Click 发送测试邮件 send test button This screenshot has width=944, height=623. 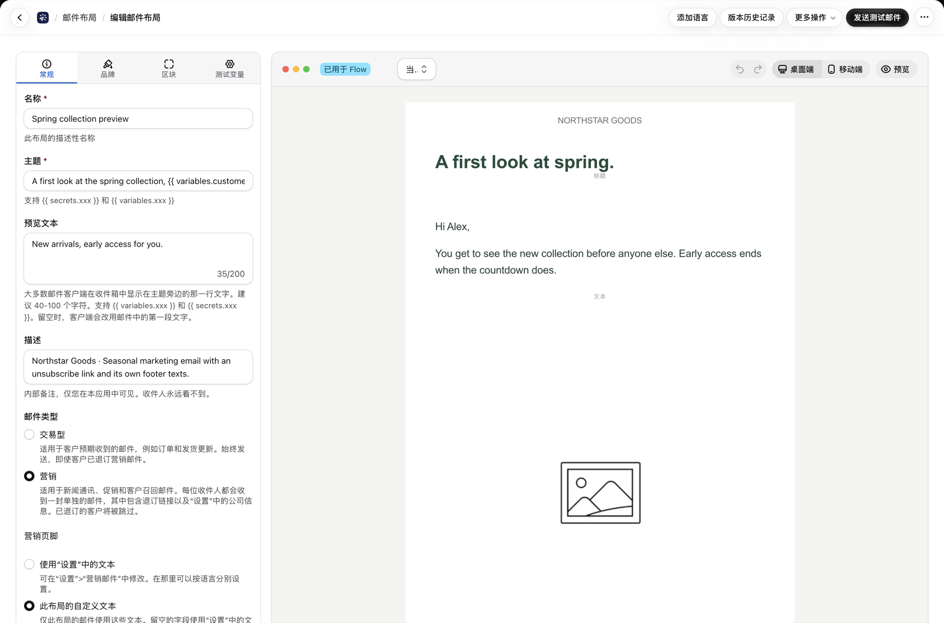point(877,18)
